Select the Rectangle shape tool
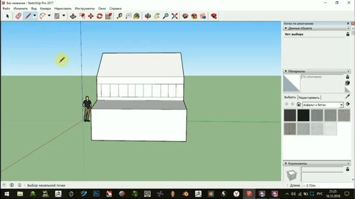Viewport: 355px width, 199px height. (57, 16)
